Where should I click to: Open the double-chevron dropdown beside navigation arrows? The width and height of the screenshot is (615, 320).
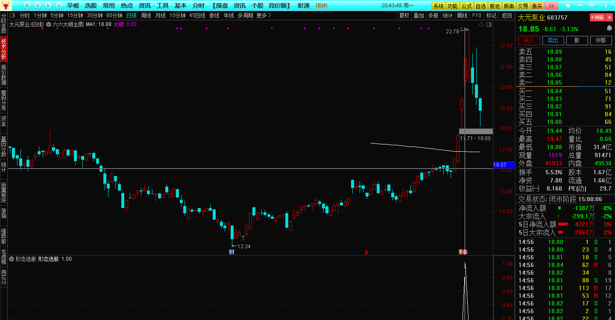59,6
